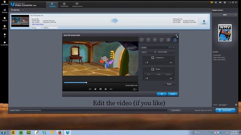This screenshot has height=135, width=241.
Task: Click the Reset button in subtitle panel
Action: pyautogui.click(x=169, y=84)
